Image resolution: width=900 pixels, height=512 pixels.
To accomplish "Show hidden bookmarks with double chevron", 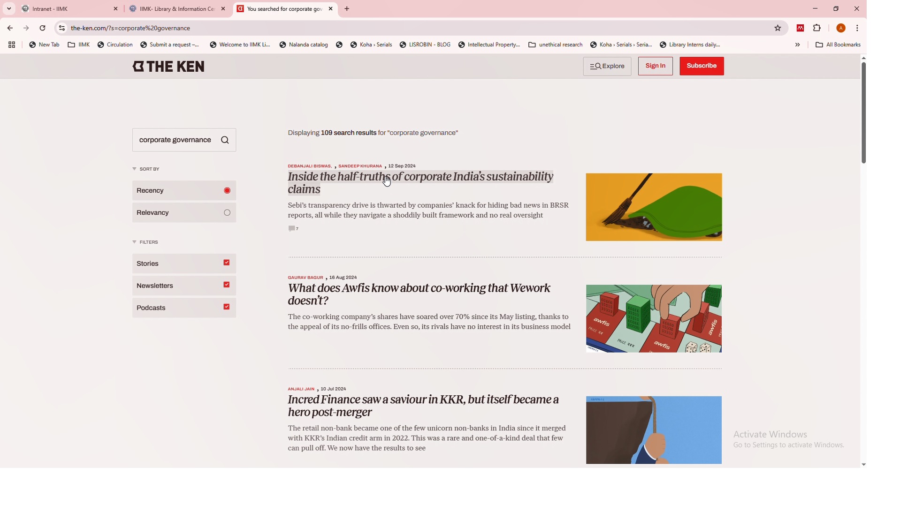I will pos(797,45).
